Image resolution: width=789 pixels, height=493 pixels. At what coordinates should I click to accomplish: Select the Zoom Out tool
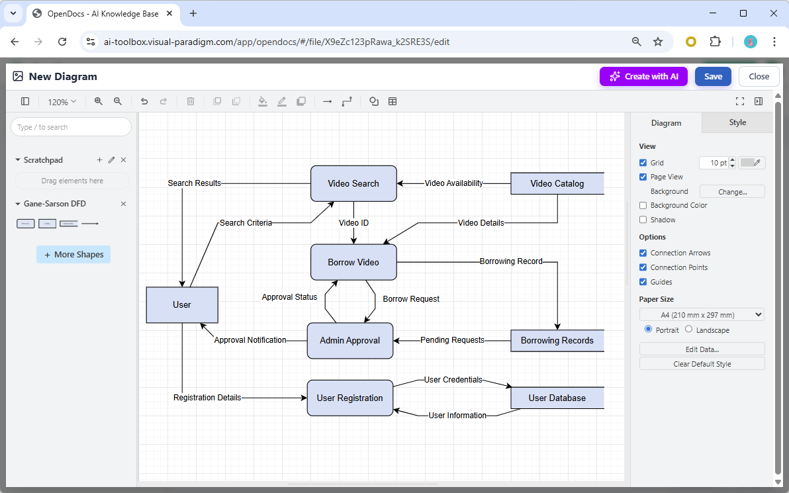point(118,101)
